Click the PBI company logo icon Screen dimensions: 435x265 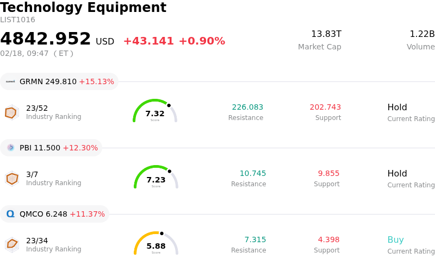tap(10, 148)
